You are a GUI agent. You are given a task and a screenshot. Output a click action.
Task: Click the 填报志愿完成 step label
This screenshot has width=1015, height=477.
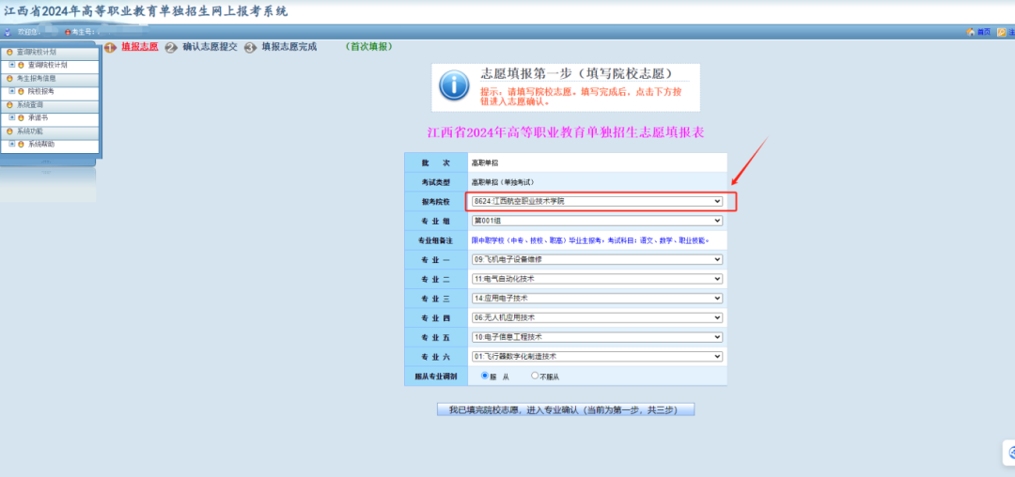(289, 47)
